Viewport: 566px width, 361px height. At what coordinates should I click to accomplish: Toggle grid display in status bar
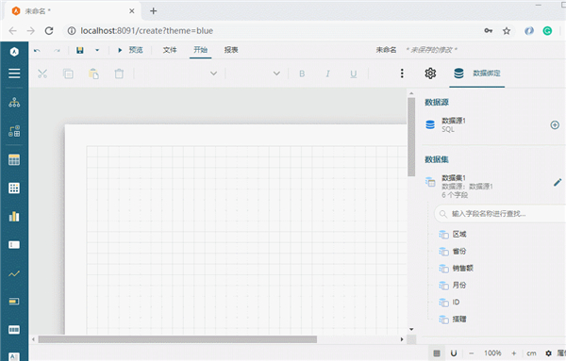point(437,353)
